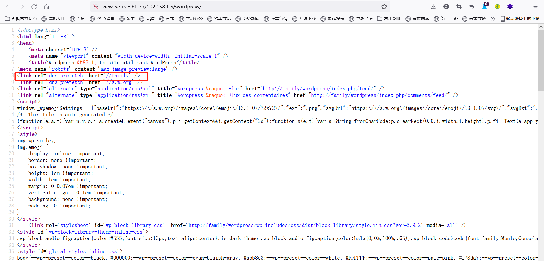
Task: Click the undo arrow toolbar icon
Action: coord(472,7)
